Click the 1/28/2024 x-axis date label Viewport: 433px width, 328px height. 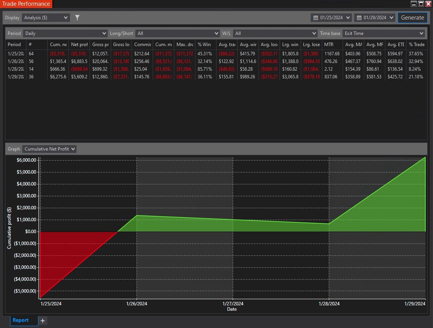coord(329,304)
